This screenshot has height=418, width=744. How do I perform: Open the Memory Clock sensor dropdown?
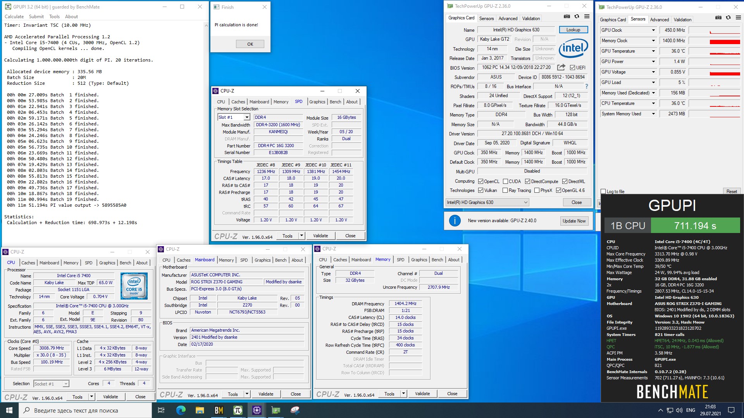click(653, 41)
